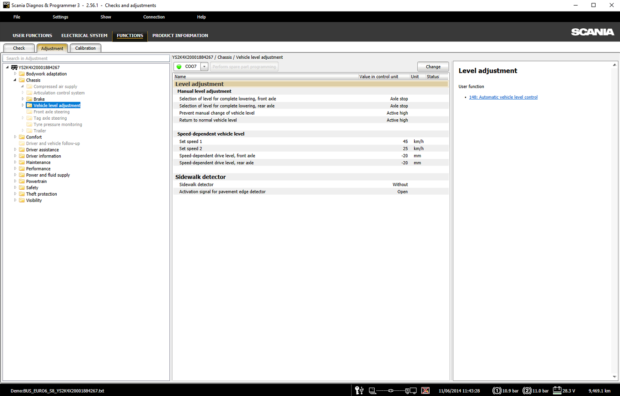This screenshot has height=396, width=620.
Task: Click the Search in Adjustment field
Action: coord(86,58)
